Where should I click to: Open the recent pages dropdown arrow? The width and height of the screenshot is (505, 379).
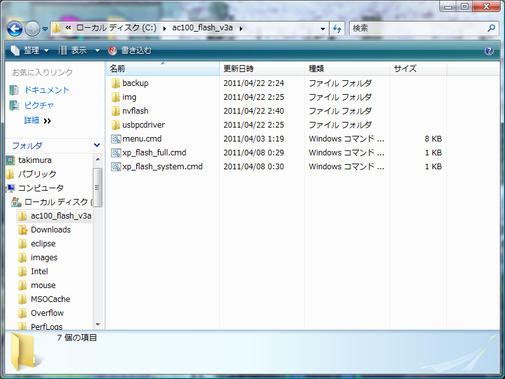tap(45, 29)
